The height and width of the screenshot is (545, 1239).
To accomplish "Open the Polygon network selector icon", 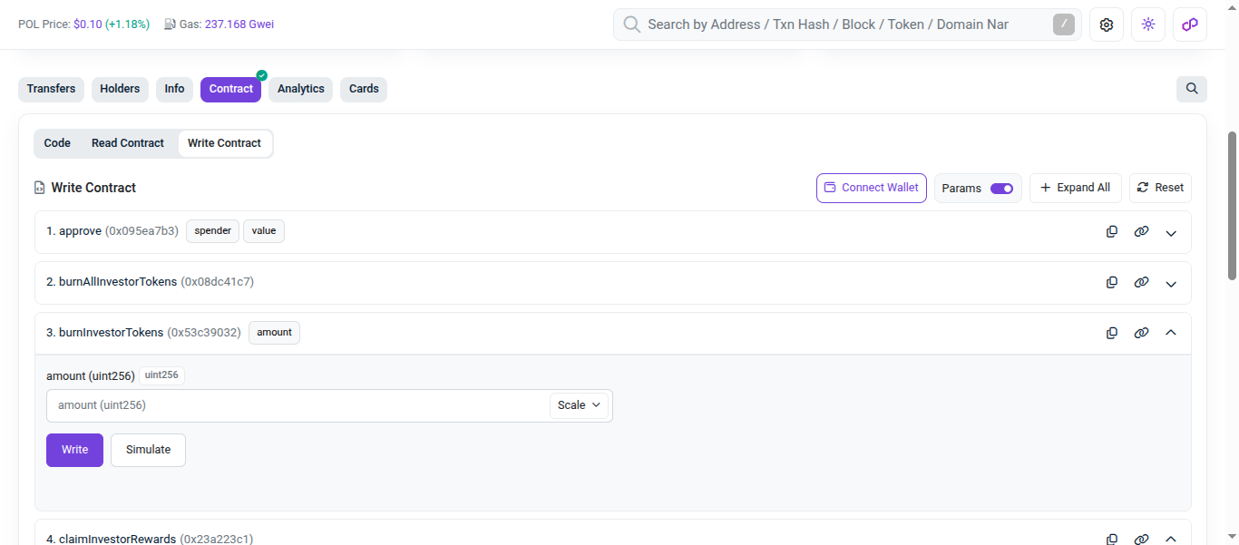I will click(1190, 24).
